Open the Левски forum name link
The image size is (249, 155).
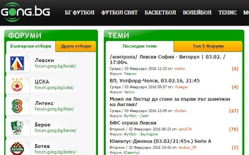click(44, 61)
